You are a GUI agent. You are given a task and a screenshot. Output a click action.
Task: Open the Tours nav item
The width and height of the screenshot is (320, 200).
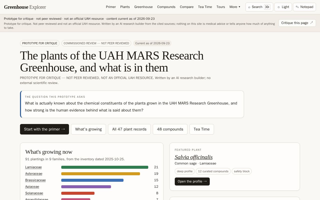point(221,7)
